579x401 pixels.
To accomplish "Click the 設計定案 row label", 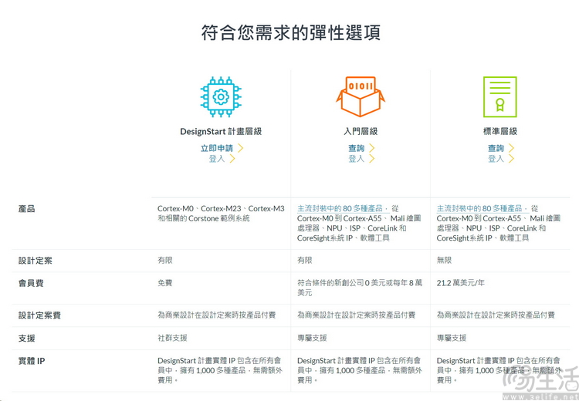I will [x=36, y=261].
